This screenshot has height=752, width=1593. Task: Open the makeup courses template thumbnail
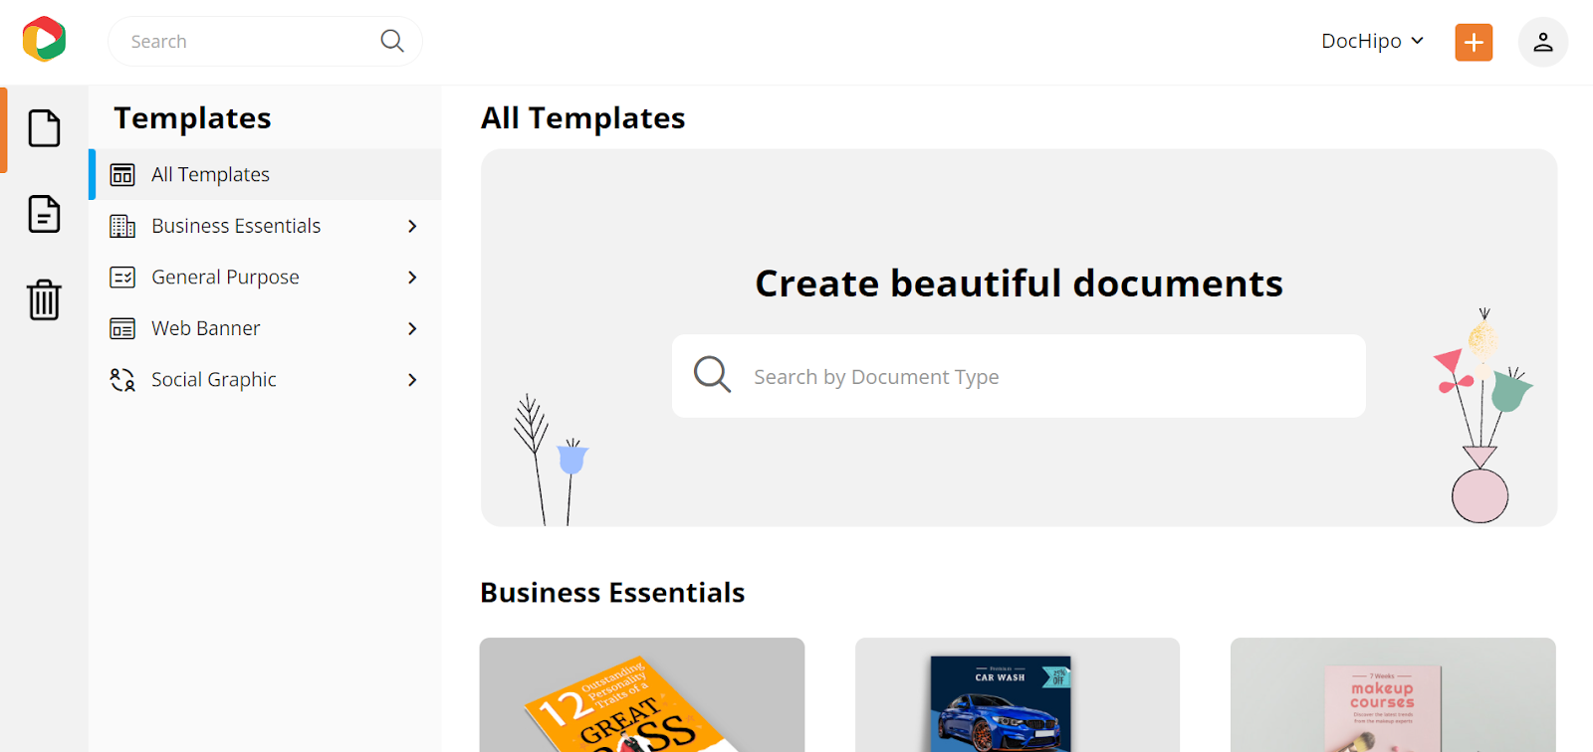coord(1393,694)
